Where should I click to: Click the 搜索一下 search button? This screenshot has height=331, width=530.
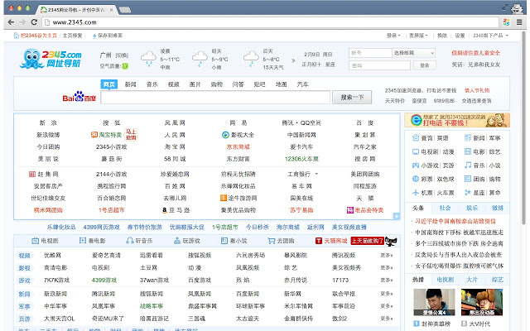[x=352, y=98]
